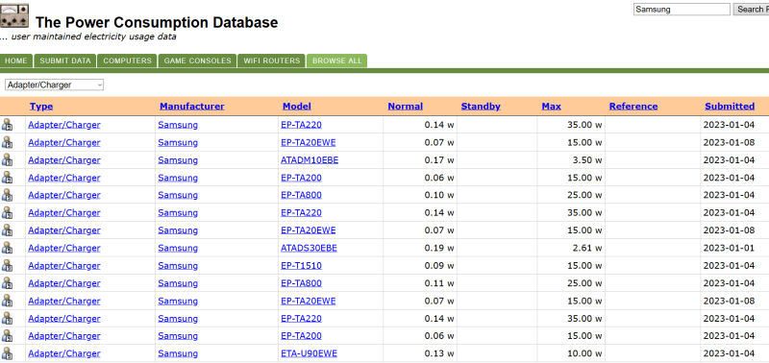The height and width of the screenshot is (363, 769).
Task: Open the ATADM10EBE model link
Action: click(x=310, y=160)
